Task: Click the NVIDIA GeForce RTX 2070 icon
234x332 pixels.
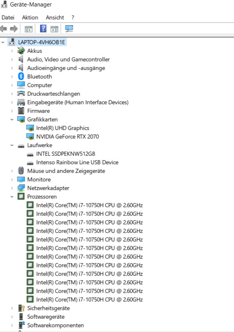Action: 30,136
